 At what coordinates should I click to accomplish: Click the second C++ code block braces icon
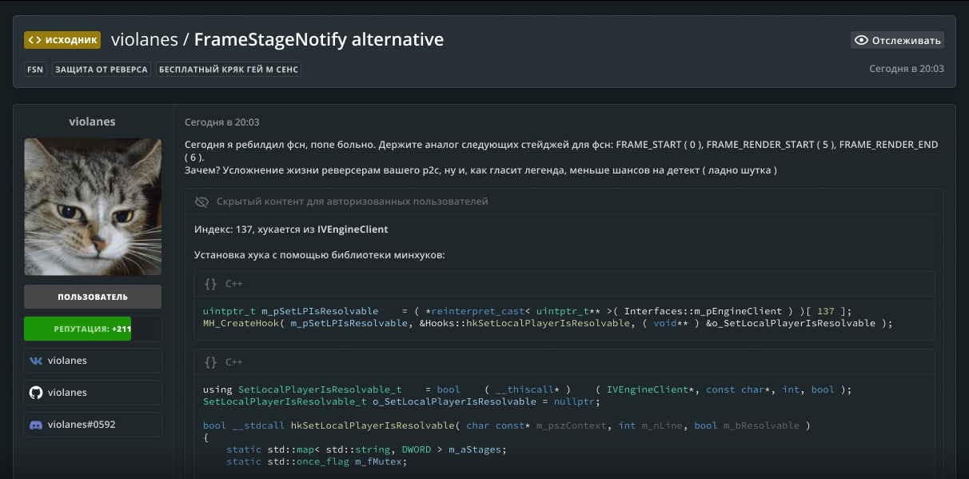pos(210,362)
